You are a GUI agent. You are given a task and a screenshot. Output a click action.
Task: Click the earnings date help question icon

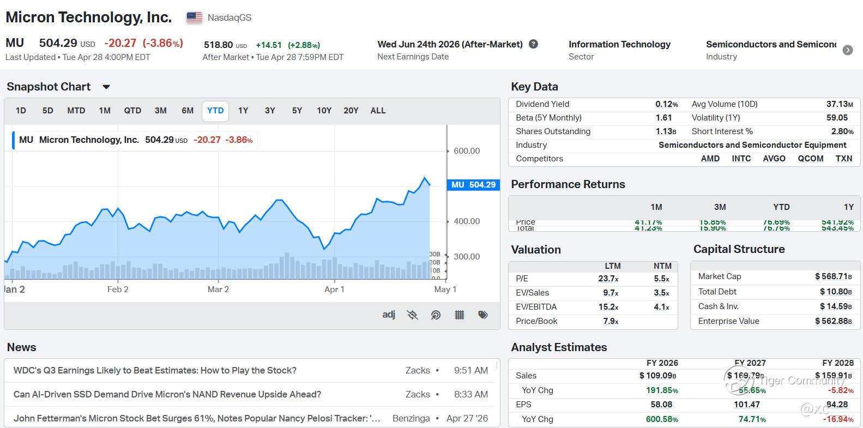point(534,44)
